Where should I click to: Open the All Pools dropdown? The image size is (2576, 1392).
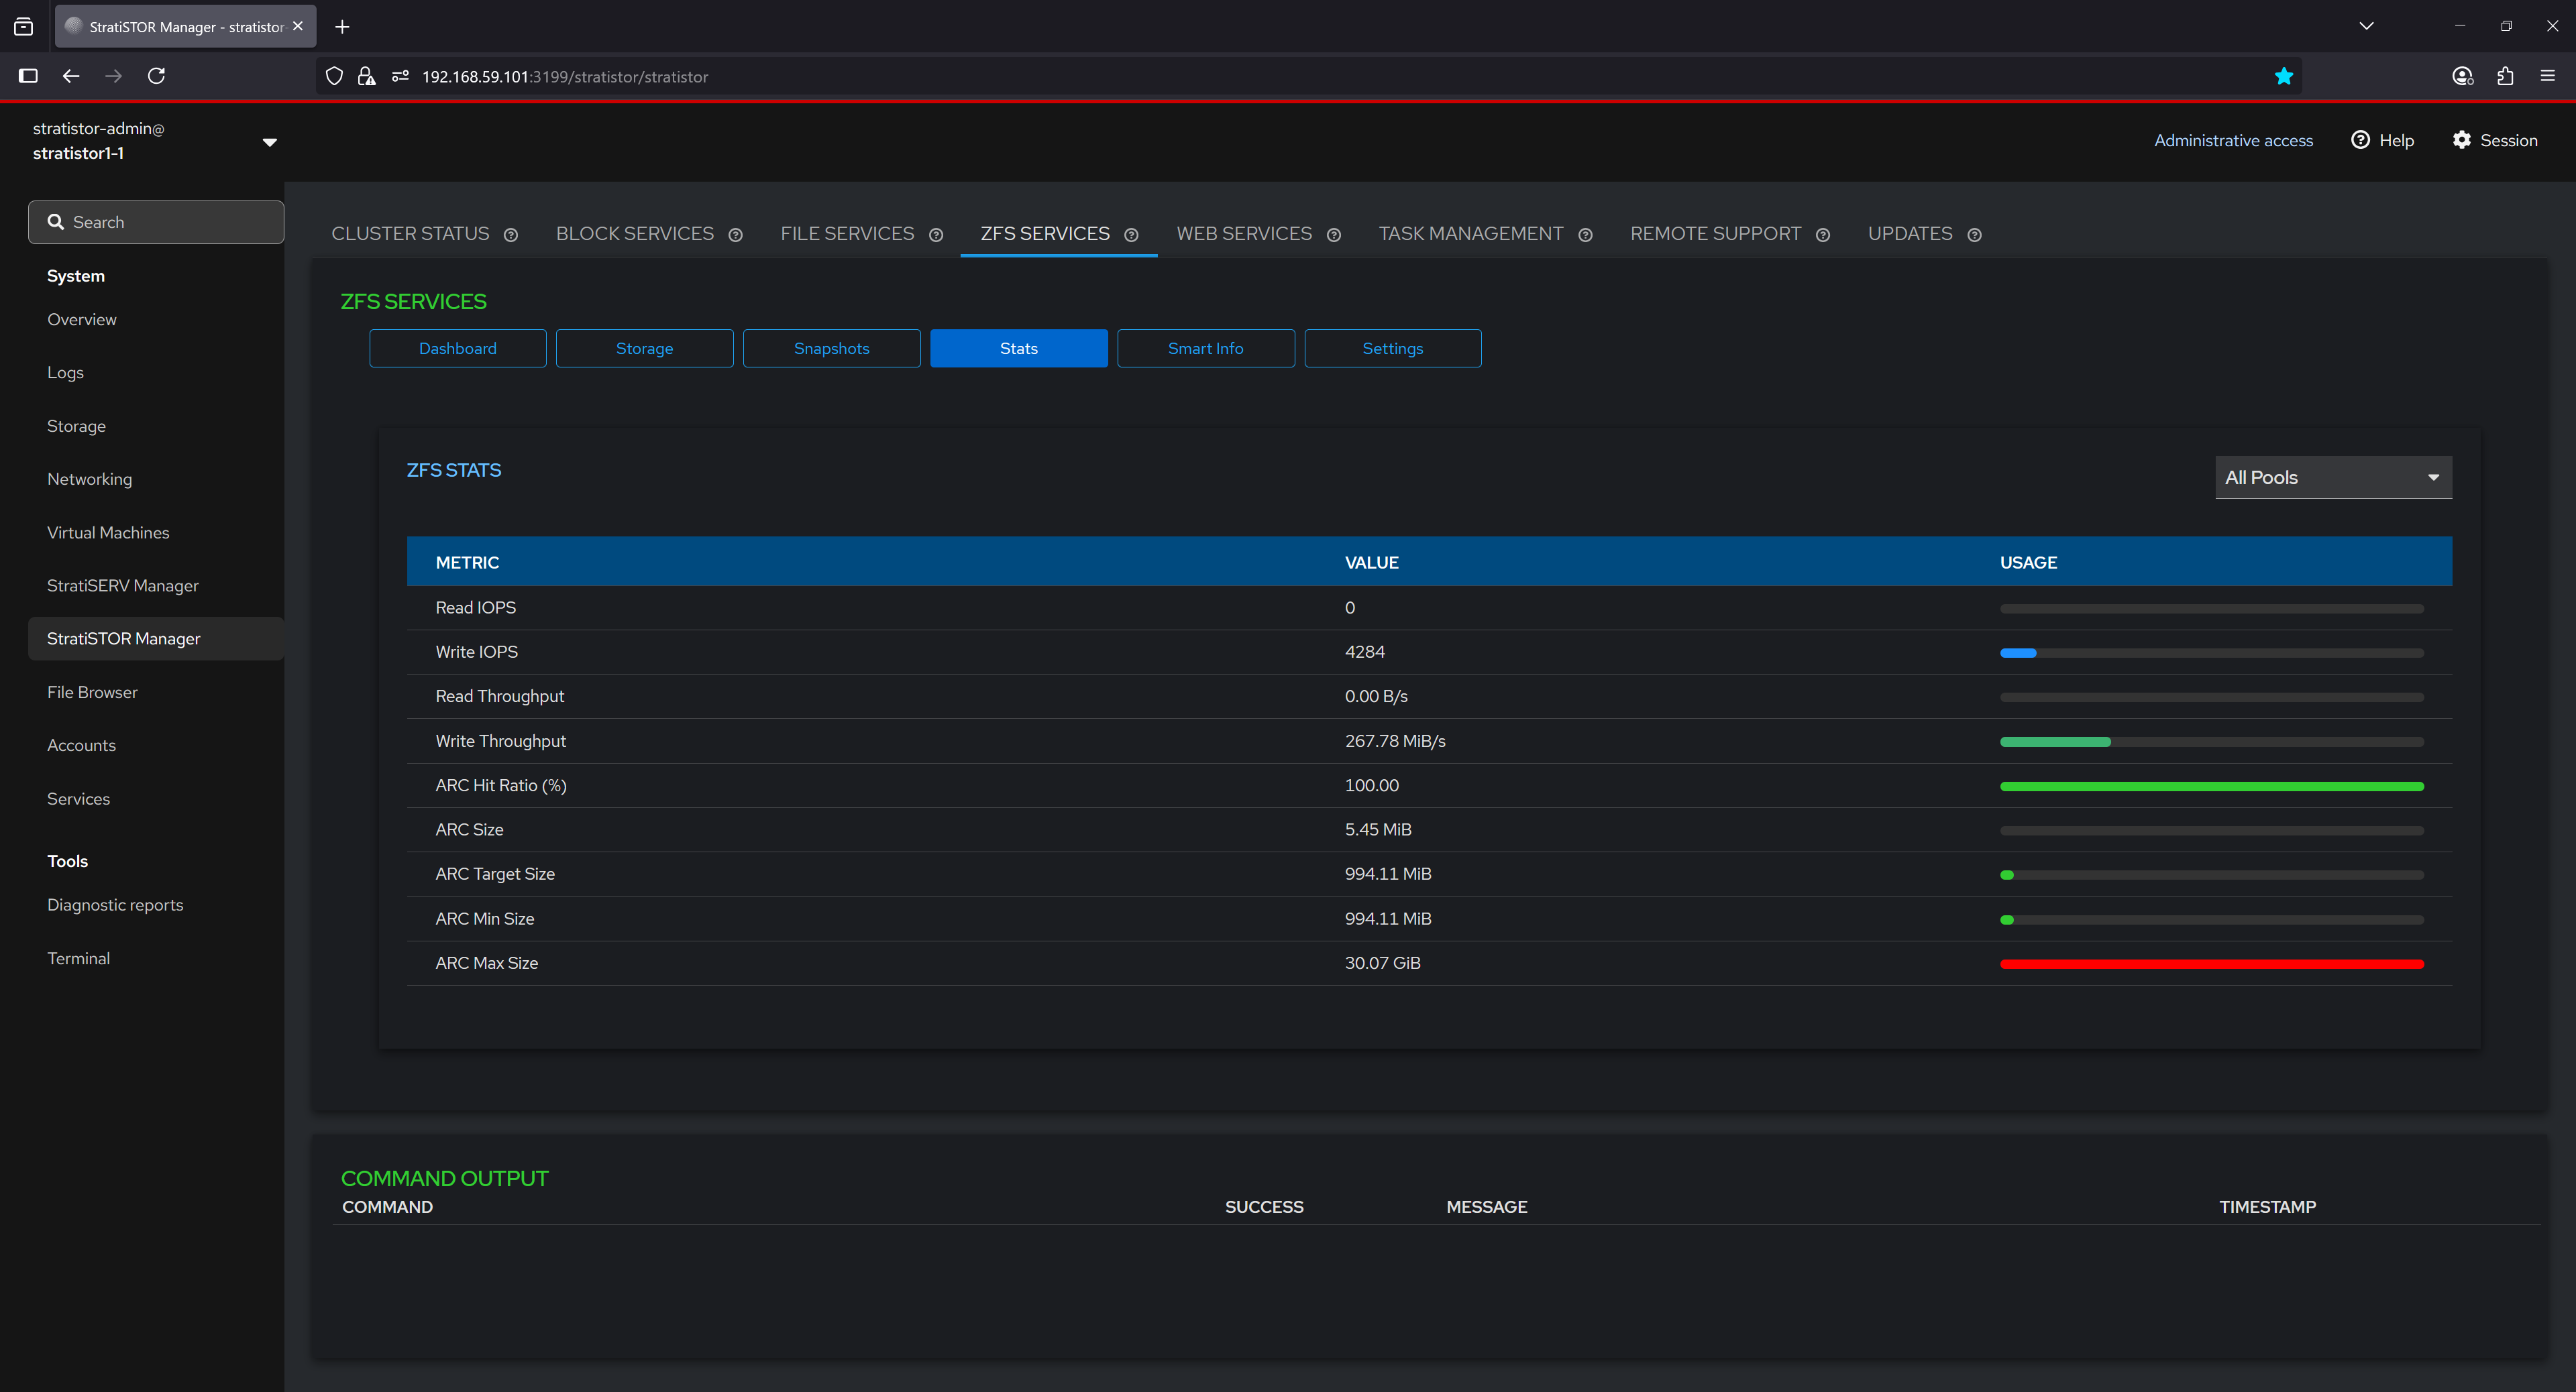click(2332, 477)
